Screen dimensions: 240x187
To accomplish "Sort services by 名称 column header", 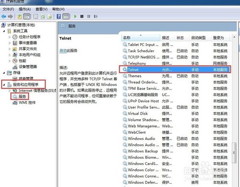I will tap(141, 38).
